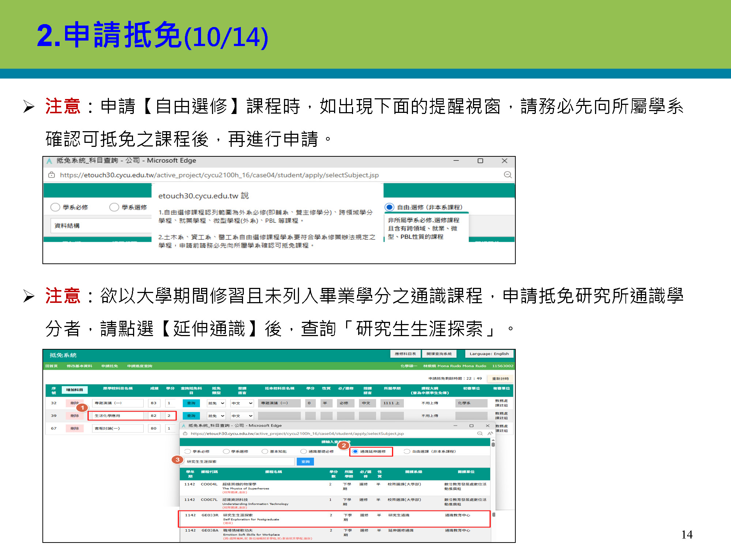The width and height of the screenshot is (731, 548).
Task: Select 通識延伸選修 radio option
Action: (x=355, y=452)
